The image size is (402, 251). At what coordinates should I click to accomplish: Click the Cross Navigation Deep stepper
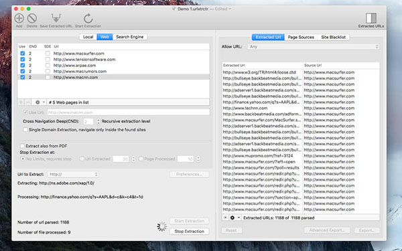click(x=98, y=121)
